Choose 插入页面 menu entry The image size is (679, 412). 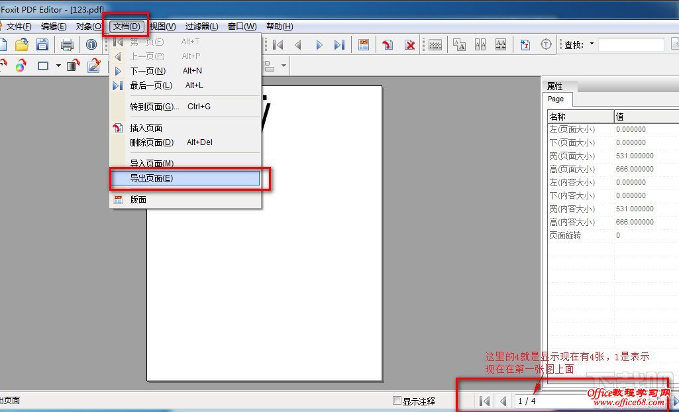click(185, 128)
